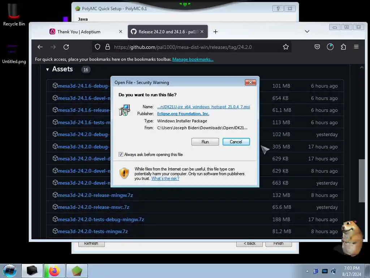Close the Security Warning dialog with X
The height and width of the screenshot is (278, 370).
250,82
